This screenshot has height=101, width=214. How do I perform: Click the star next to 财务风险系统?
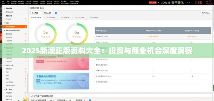(x=25, y=27)
